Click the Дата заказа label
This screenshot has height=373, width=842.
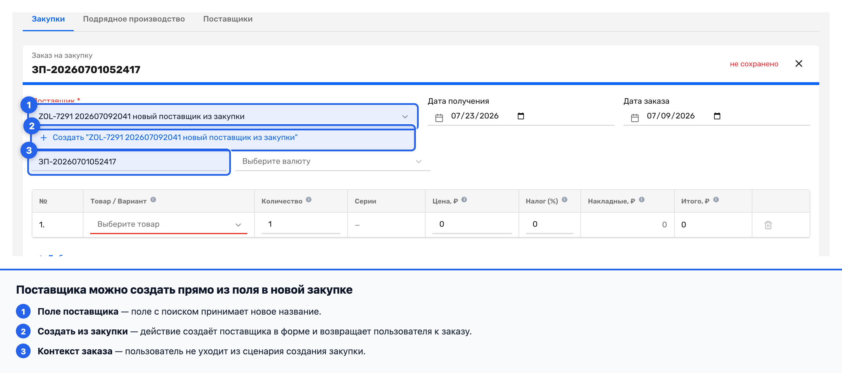tap(646, 101)
